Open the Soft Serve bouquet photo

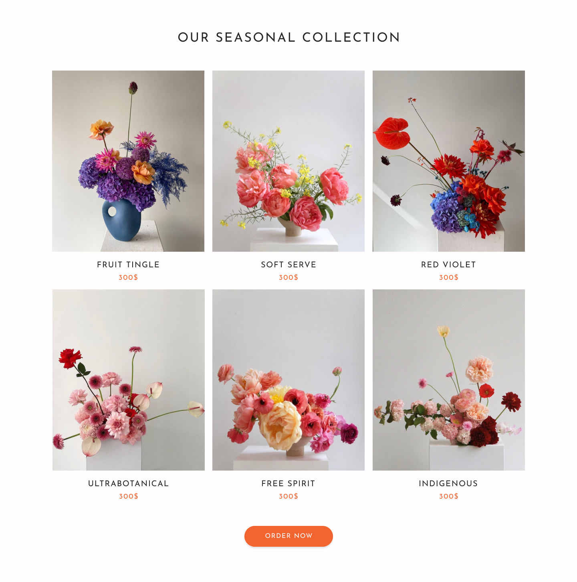pos(288,161)
